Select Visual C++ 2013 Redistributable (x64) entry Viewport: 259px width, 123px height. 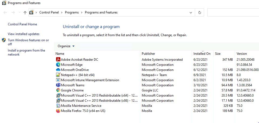[x=99, y=95]
